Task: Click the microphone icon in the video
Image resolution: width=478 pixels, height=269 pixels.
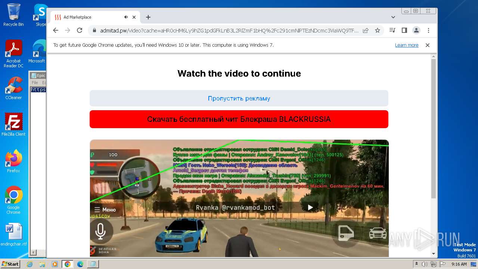Action: [x=100, y=231]
